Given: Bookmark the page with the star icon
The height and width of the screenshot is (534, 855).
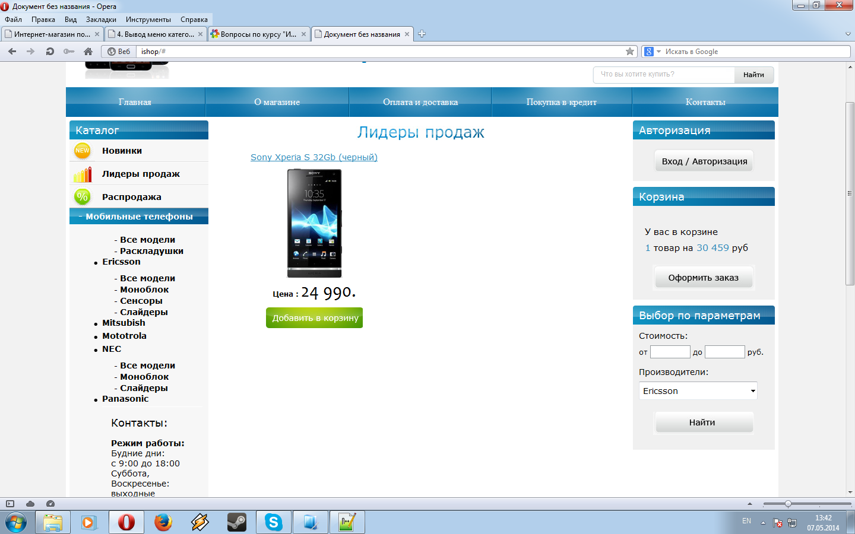Looking at the screenshot, I should (630, 52).
